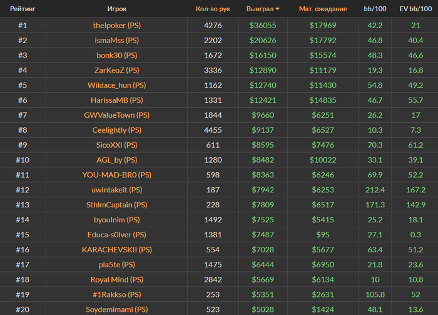The image size is (438, 315).
Task: Sort table by Кол-во рук column
Action: (213, 9)
